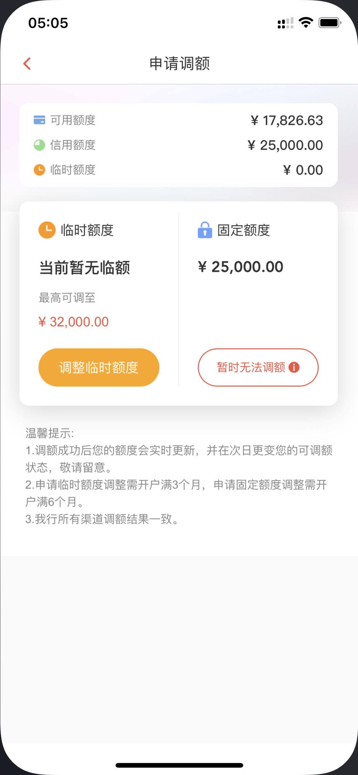Select the 可用额度 ¥17,826.63 amount
Image resolution: width=358 pixels, height=775 pixels.
click(287, 120)
